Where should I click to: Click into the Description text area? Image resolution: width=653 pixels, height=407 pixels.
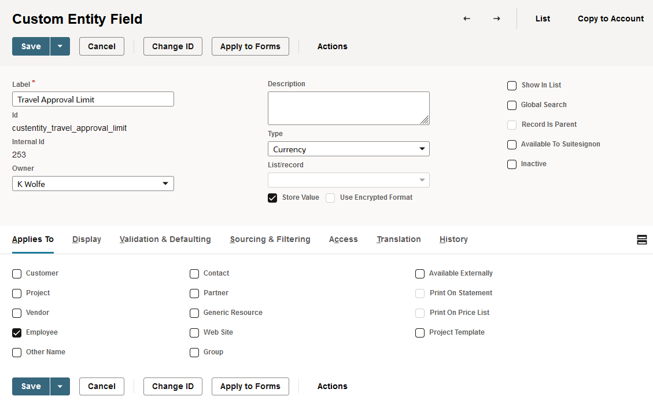coord(348,108)
